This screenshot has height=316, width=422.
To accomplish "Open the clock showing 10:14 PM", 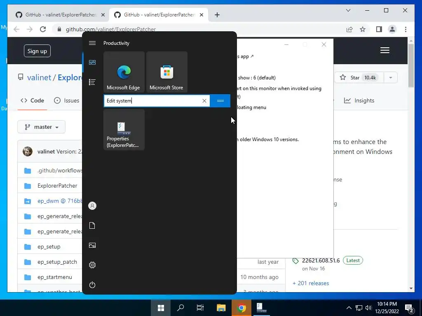I will 387,308.
